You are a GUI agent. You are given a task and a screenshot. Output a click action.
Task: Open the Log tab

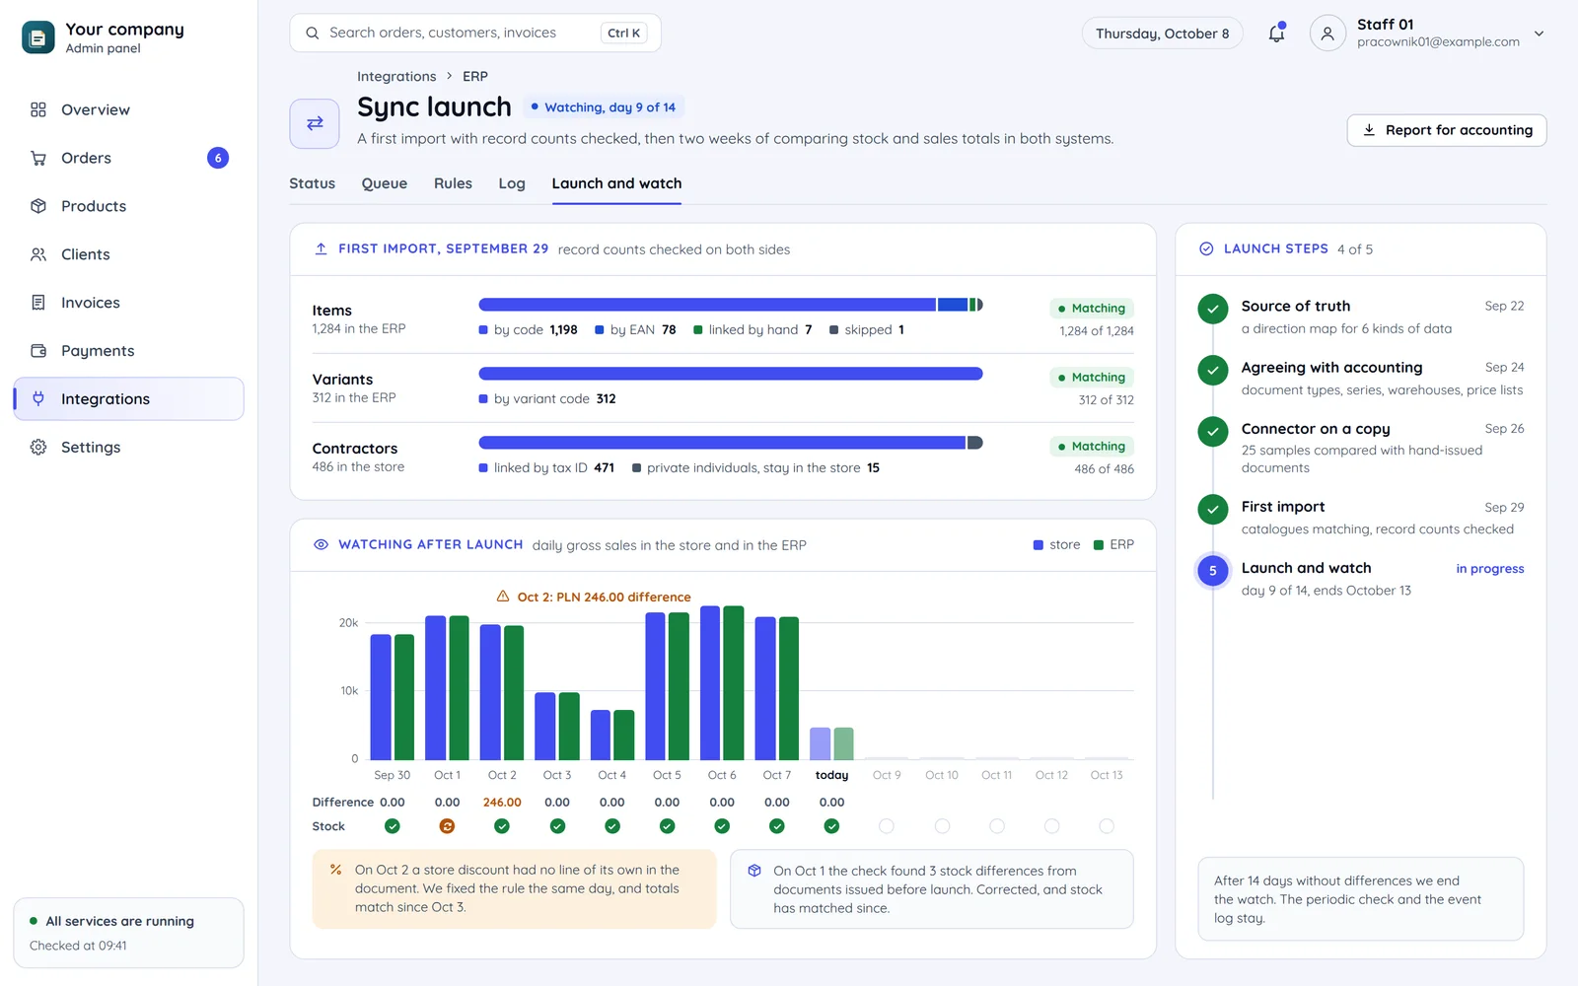click(x=511, y=183)
